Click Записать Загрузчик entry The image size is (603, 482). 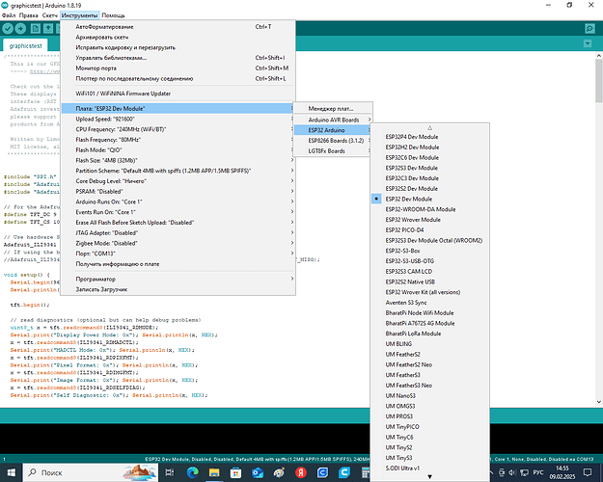tap(178, 289)
